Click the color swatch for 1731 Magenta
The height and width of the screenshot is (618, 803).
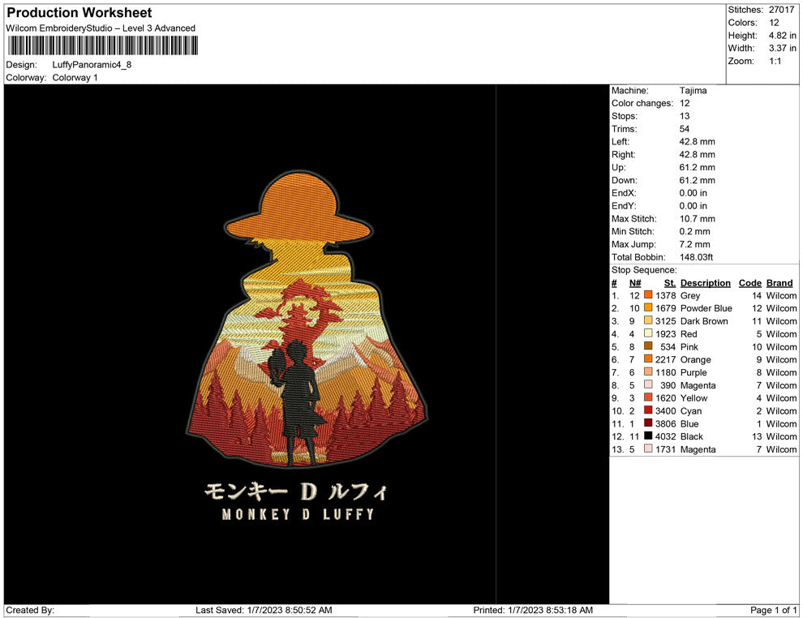[648, 448]
